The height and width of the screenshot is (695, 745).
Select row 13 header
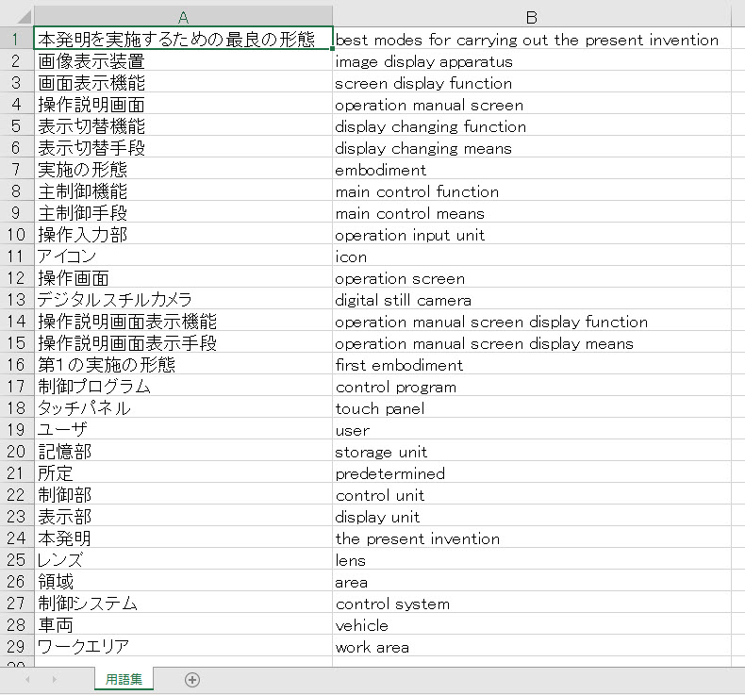[16, 300]
